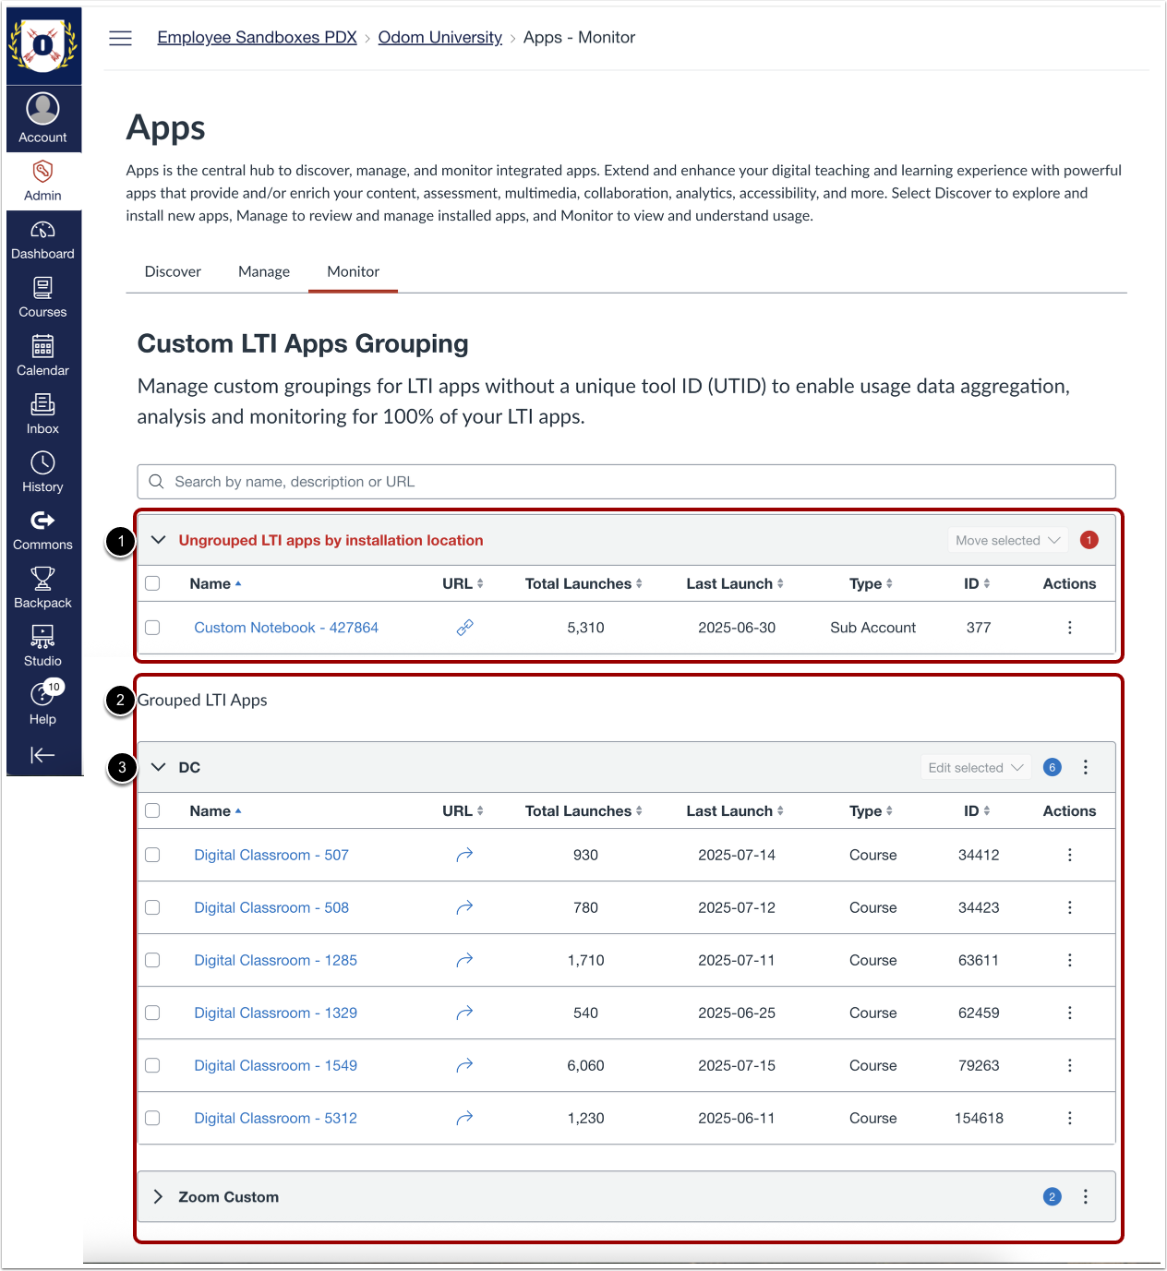Image resolution: width=1167 pixels, height=1271 pixels.
Task: Open the Odom University breadcrumb link
Action: 439,37
